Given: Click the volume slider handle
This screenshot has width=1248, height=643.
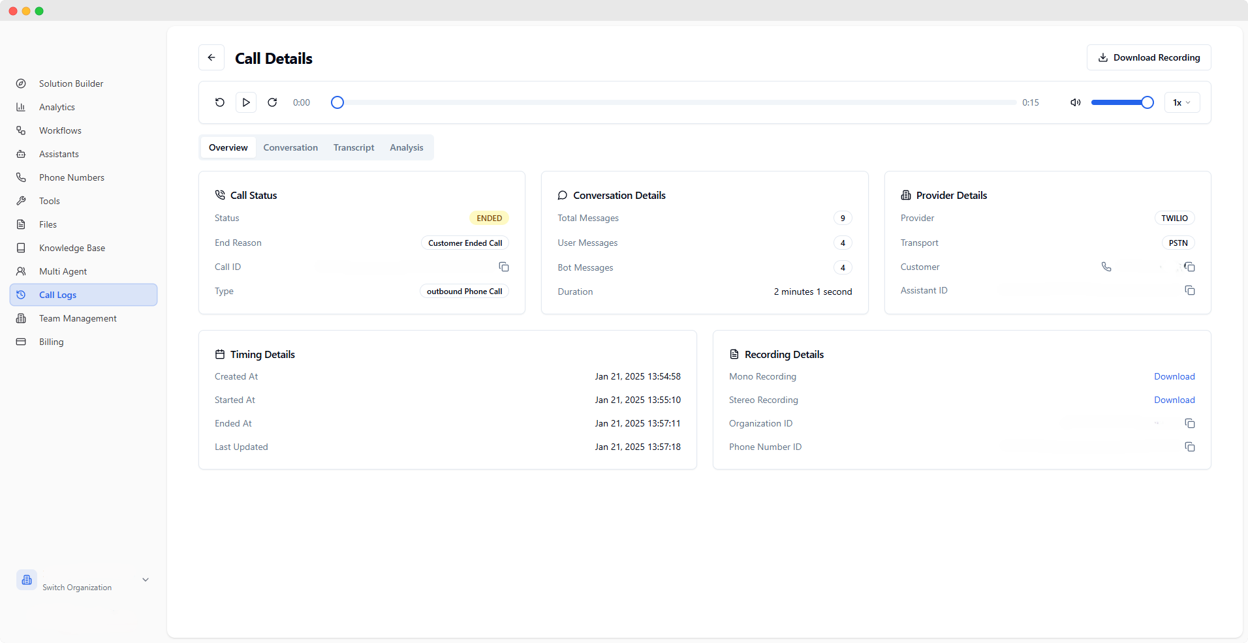Looking at the screenshot, I should coord(1147,102).
